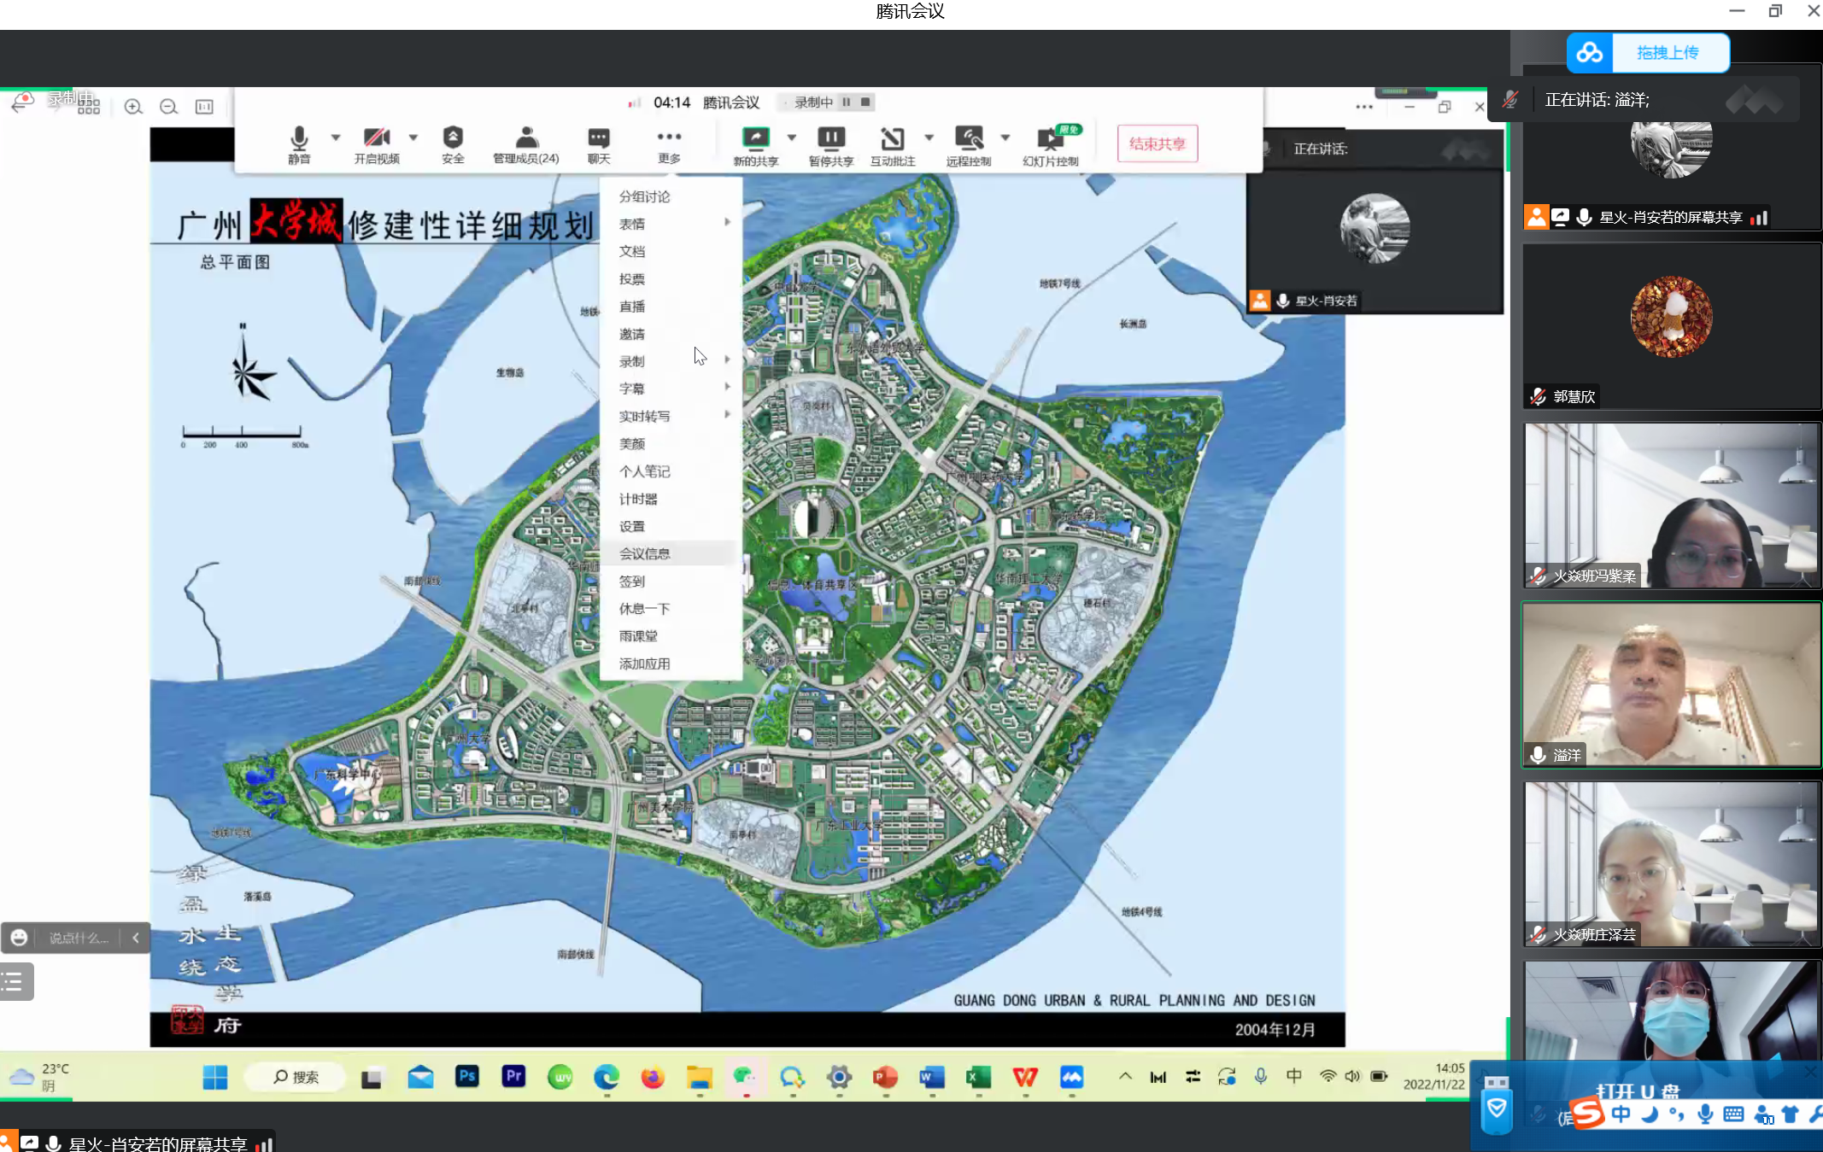The width and height of the screenshot is (1823, 1152).
Task: Pause the screen sharing
Action: pos(830,138)
